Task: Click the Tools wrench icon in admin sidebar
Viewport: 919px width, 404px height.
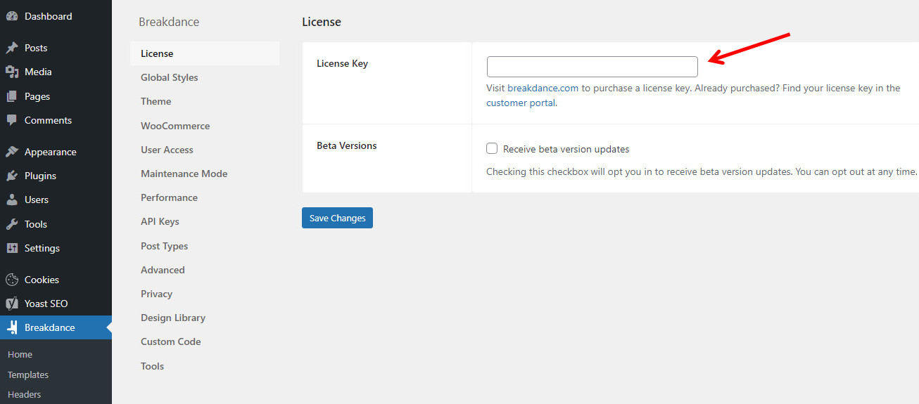Action: 12,224
